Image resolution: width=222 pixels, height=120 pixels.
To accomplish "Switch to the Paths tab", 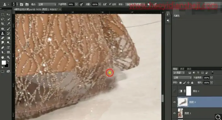I will (x=189, y=69).
